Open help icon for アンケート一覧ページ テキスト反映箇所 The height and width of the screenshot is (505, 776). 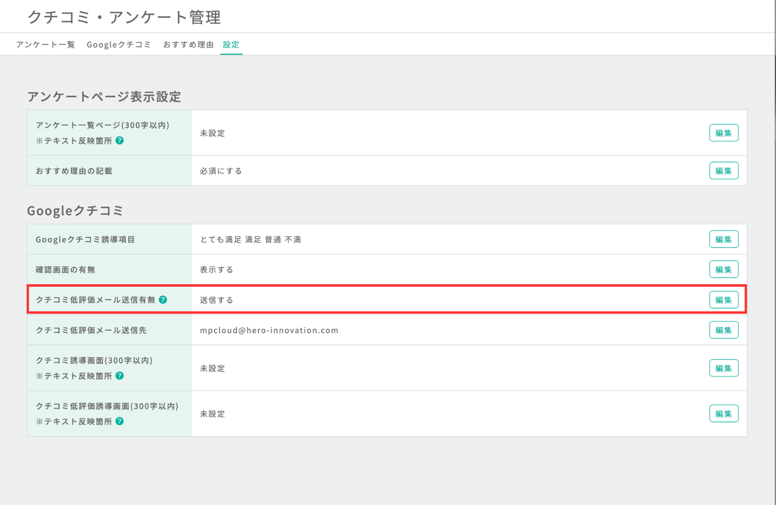tap(120, 140)
